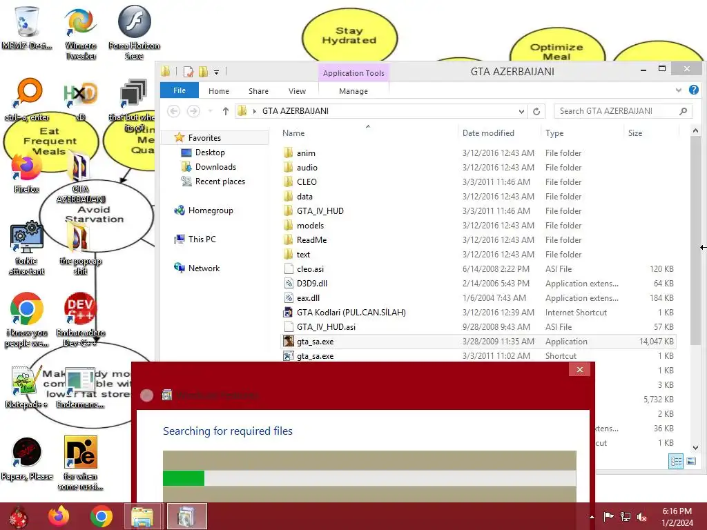Select Desktop in the Favorites pane

point(210,153)
